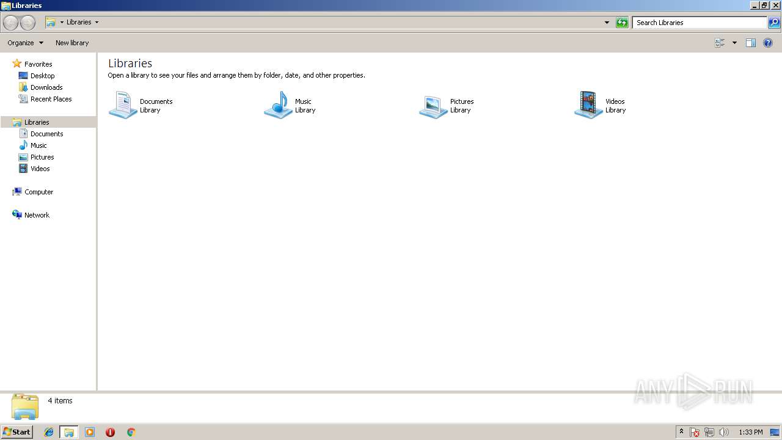This screenshot has width=782, height=440.
Task: Click the search magnifier icon
Action: click(774, 23)
